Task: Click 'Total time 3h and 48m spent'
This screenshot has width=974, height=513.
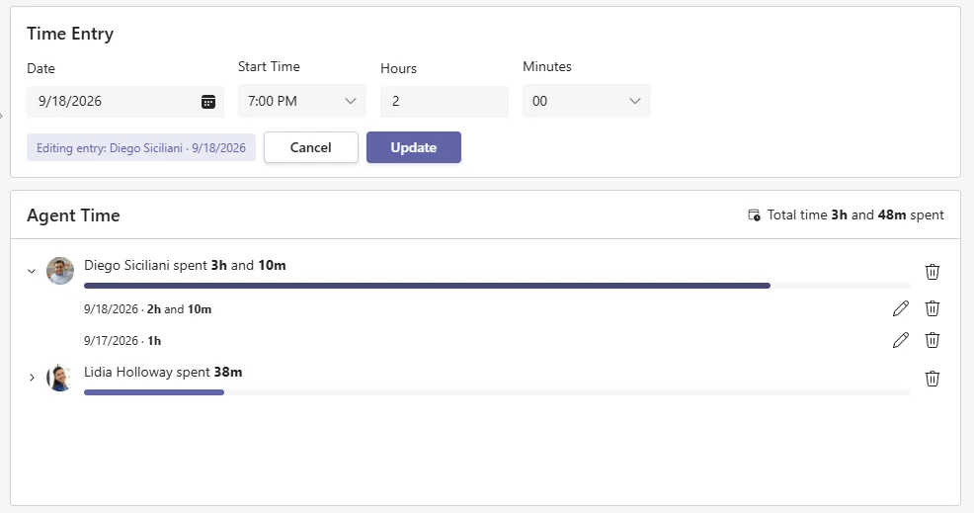Action: (855, 215)
